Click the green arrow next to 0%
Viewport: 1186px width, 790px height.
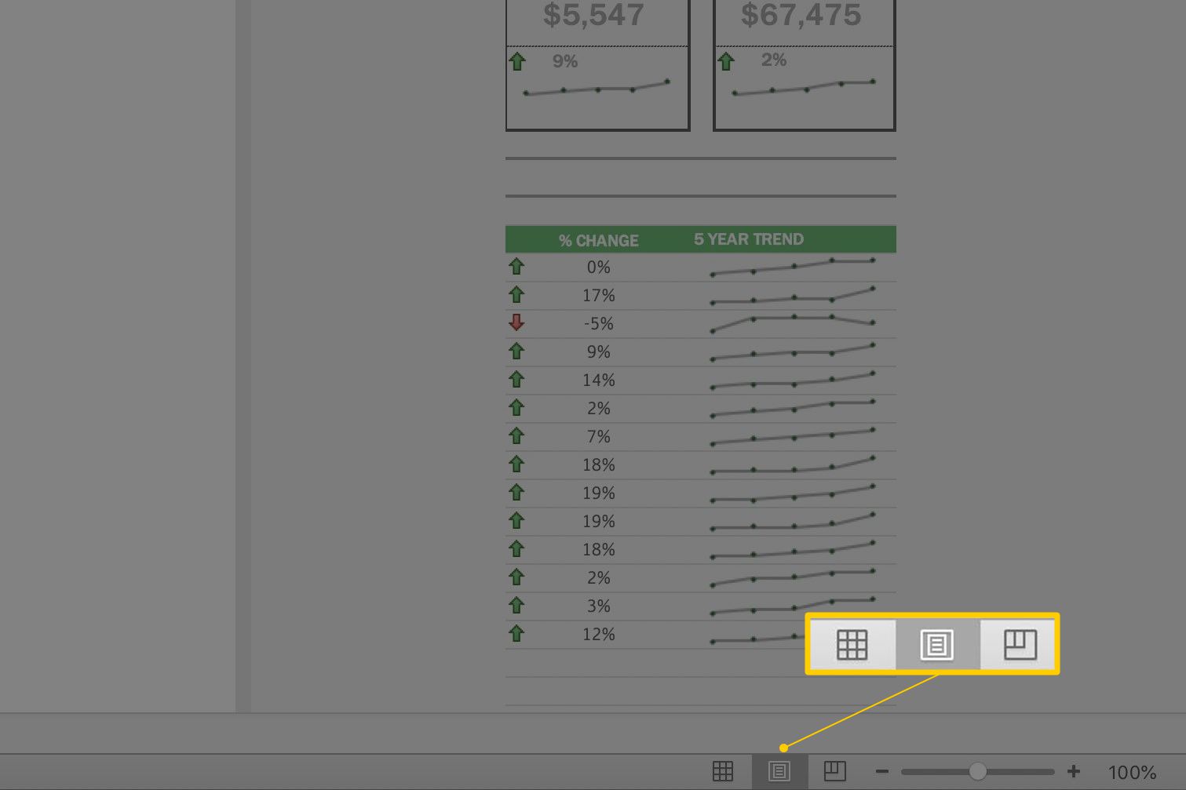point(516,266)
